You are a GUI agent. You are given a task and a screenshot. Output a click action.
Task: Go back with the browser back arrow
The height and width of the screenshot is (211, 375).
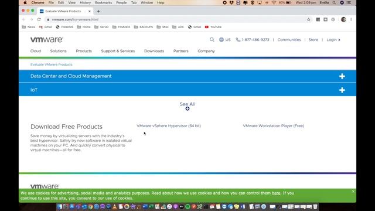[23, 19]
